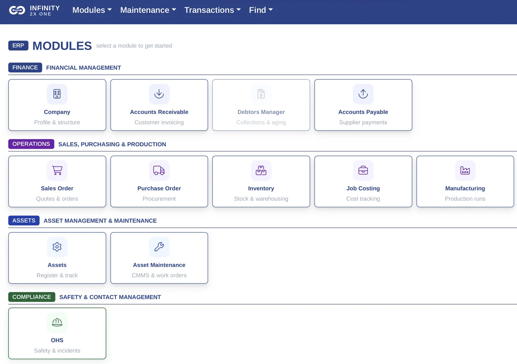The width and height of the screenshot is (517, 364).
Task: Go to the Sales Order module title
Action: (x=57, y=188)
